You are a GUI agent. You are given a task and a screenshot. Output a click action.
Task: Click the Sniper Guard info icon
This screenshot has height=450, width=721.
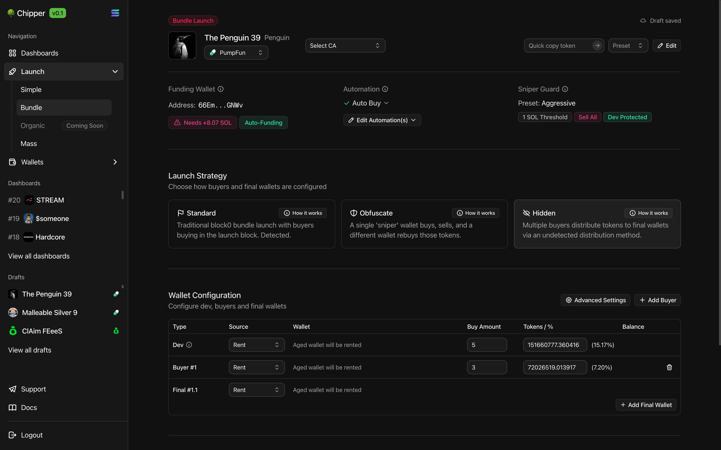(565, 89)
